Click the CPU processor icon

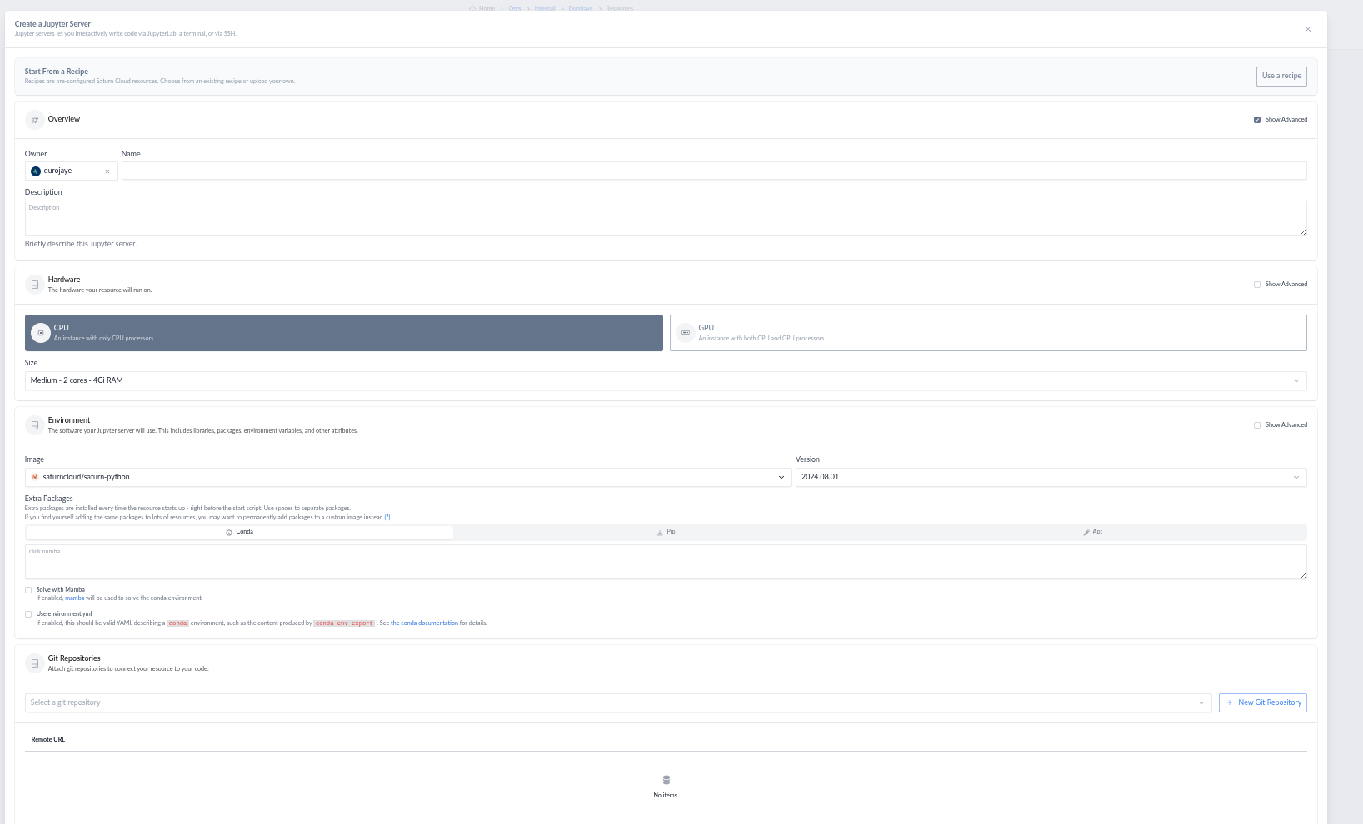(40, 332)
